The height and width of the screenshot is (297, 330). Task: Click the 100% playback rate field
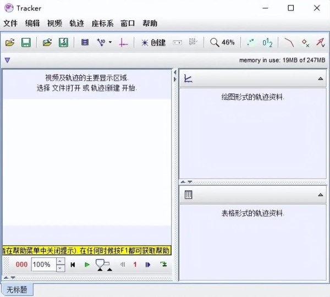44,265
